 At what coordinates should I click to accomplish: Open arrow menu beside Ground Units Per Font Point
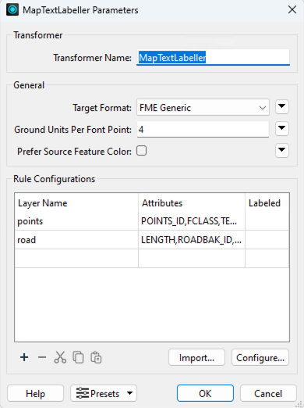pyautogui.click(x=282, y=128)
